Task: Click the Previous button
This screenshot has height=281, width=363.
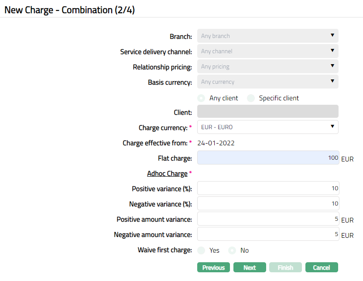Action: [213, 267]
